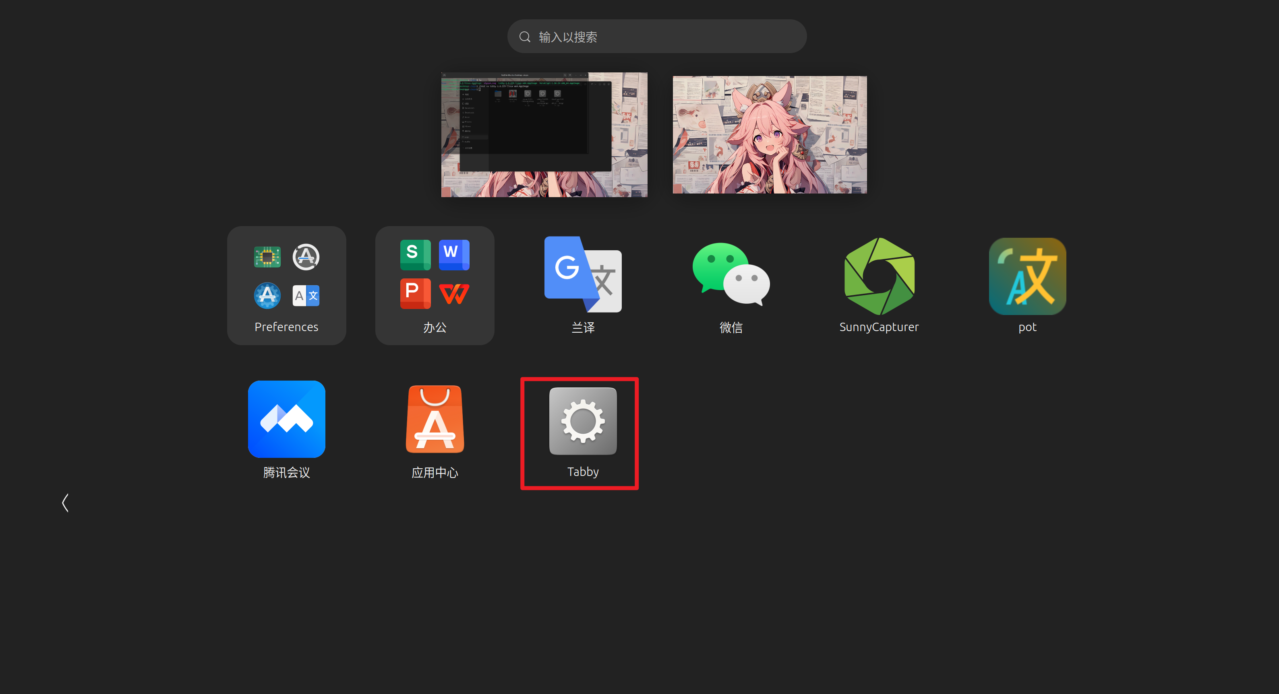Click green chip icon in Preferences folder
The image size is (1279, 694).
point(267,256)
